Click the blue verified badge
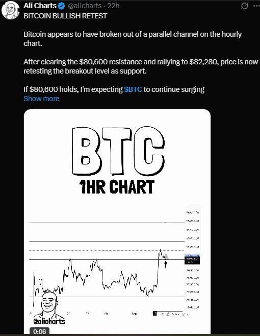The image size is (260, 336). coord(62,6)
